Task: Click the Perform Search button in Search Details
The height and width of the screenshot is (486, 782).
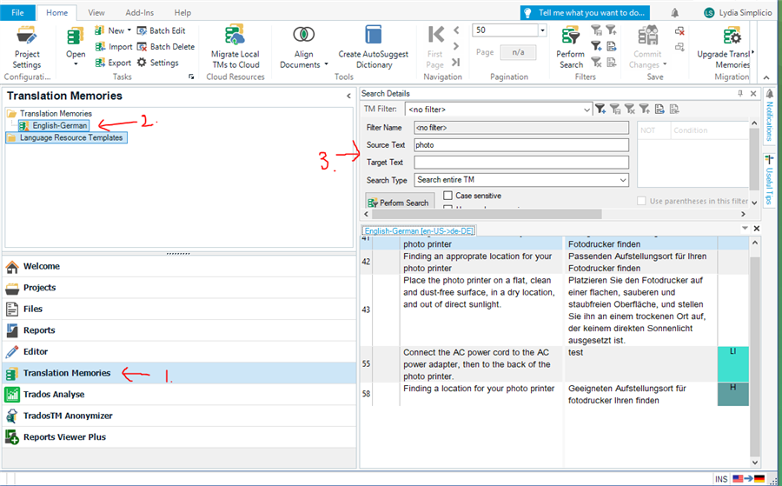Action: pyautogui.click(x=399, y=203)
